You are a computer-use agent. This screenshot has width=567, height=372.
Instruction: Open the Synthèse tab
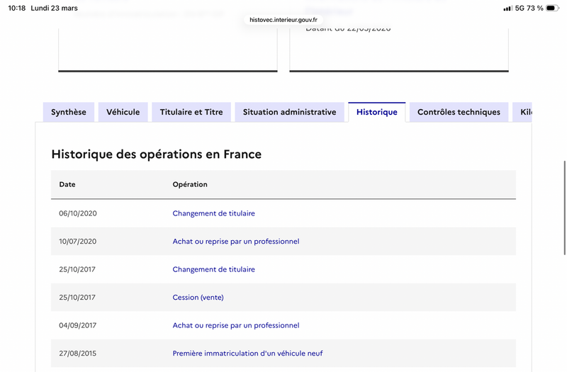(x=69, y=112)
